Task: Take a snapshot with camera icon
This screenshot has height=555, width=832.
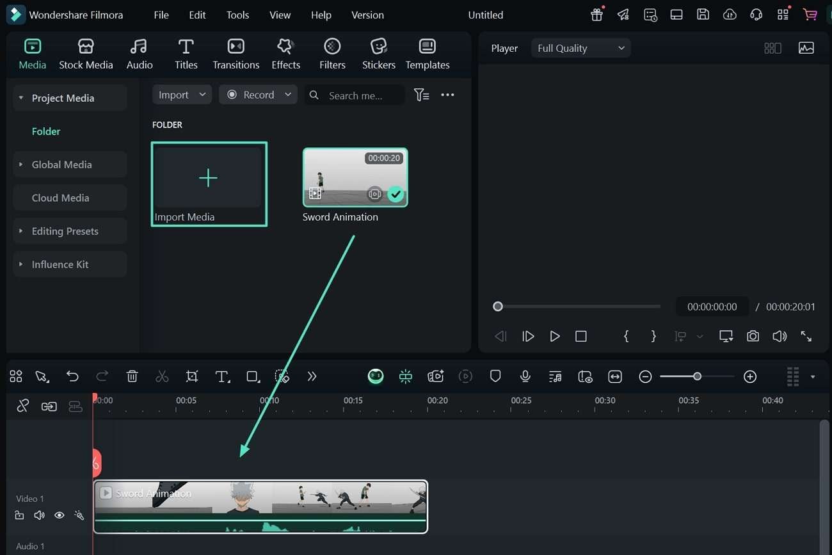Action: pyautogui.click(x=753, y=336)
